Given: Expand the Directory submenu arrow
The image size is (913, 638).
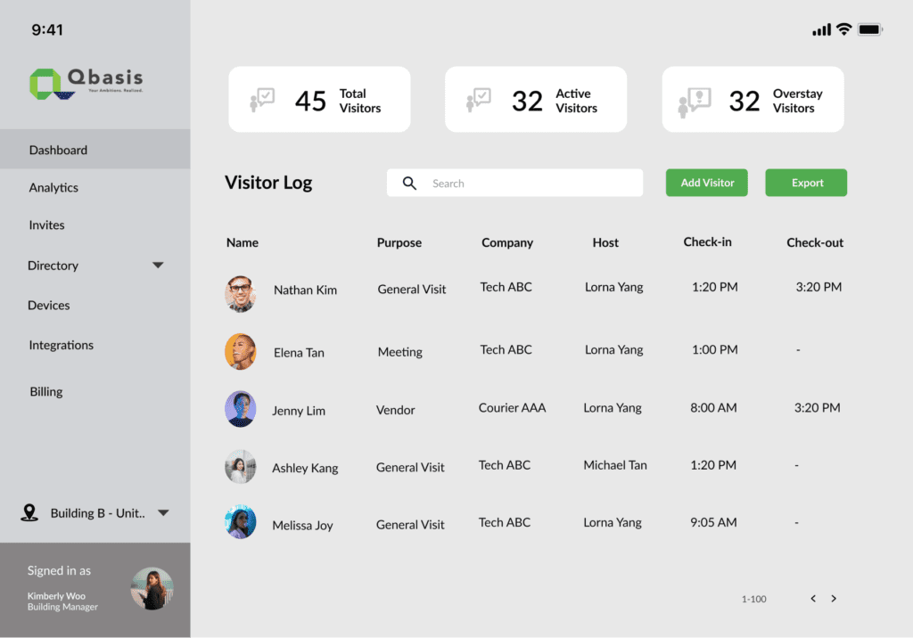Looking at the screenshot, I should pyautogui.click(x=158, y=266).
